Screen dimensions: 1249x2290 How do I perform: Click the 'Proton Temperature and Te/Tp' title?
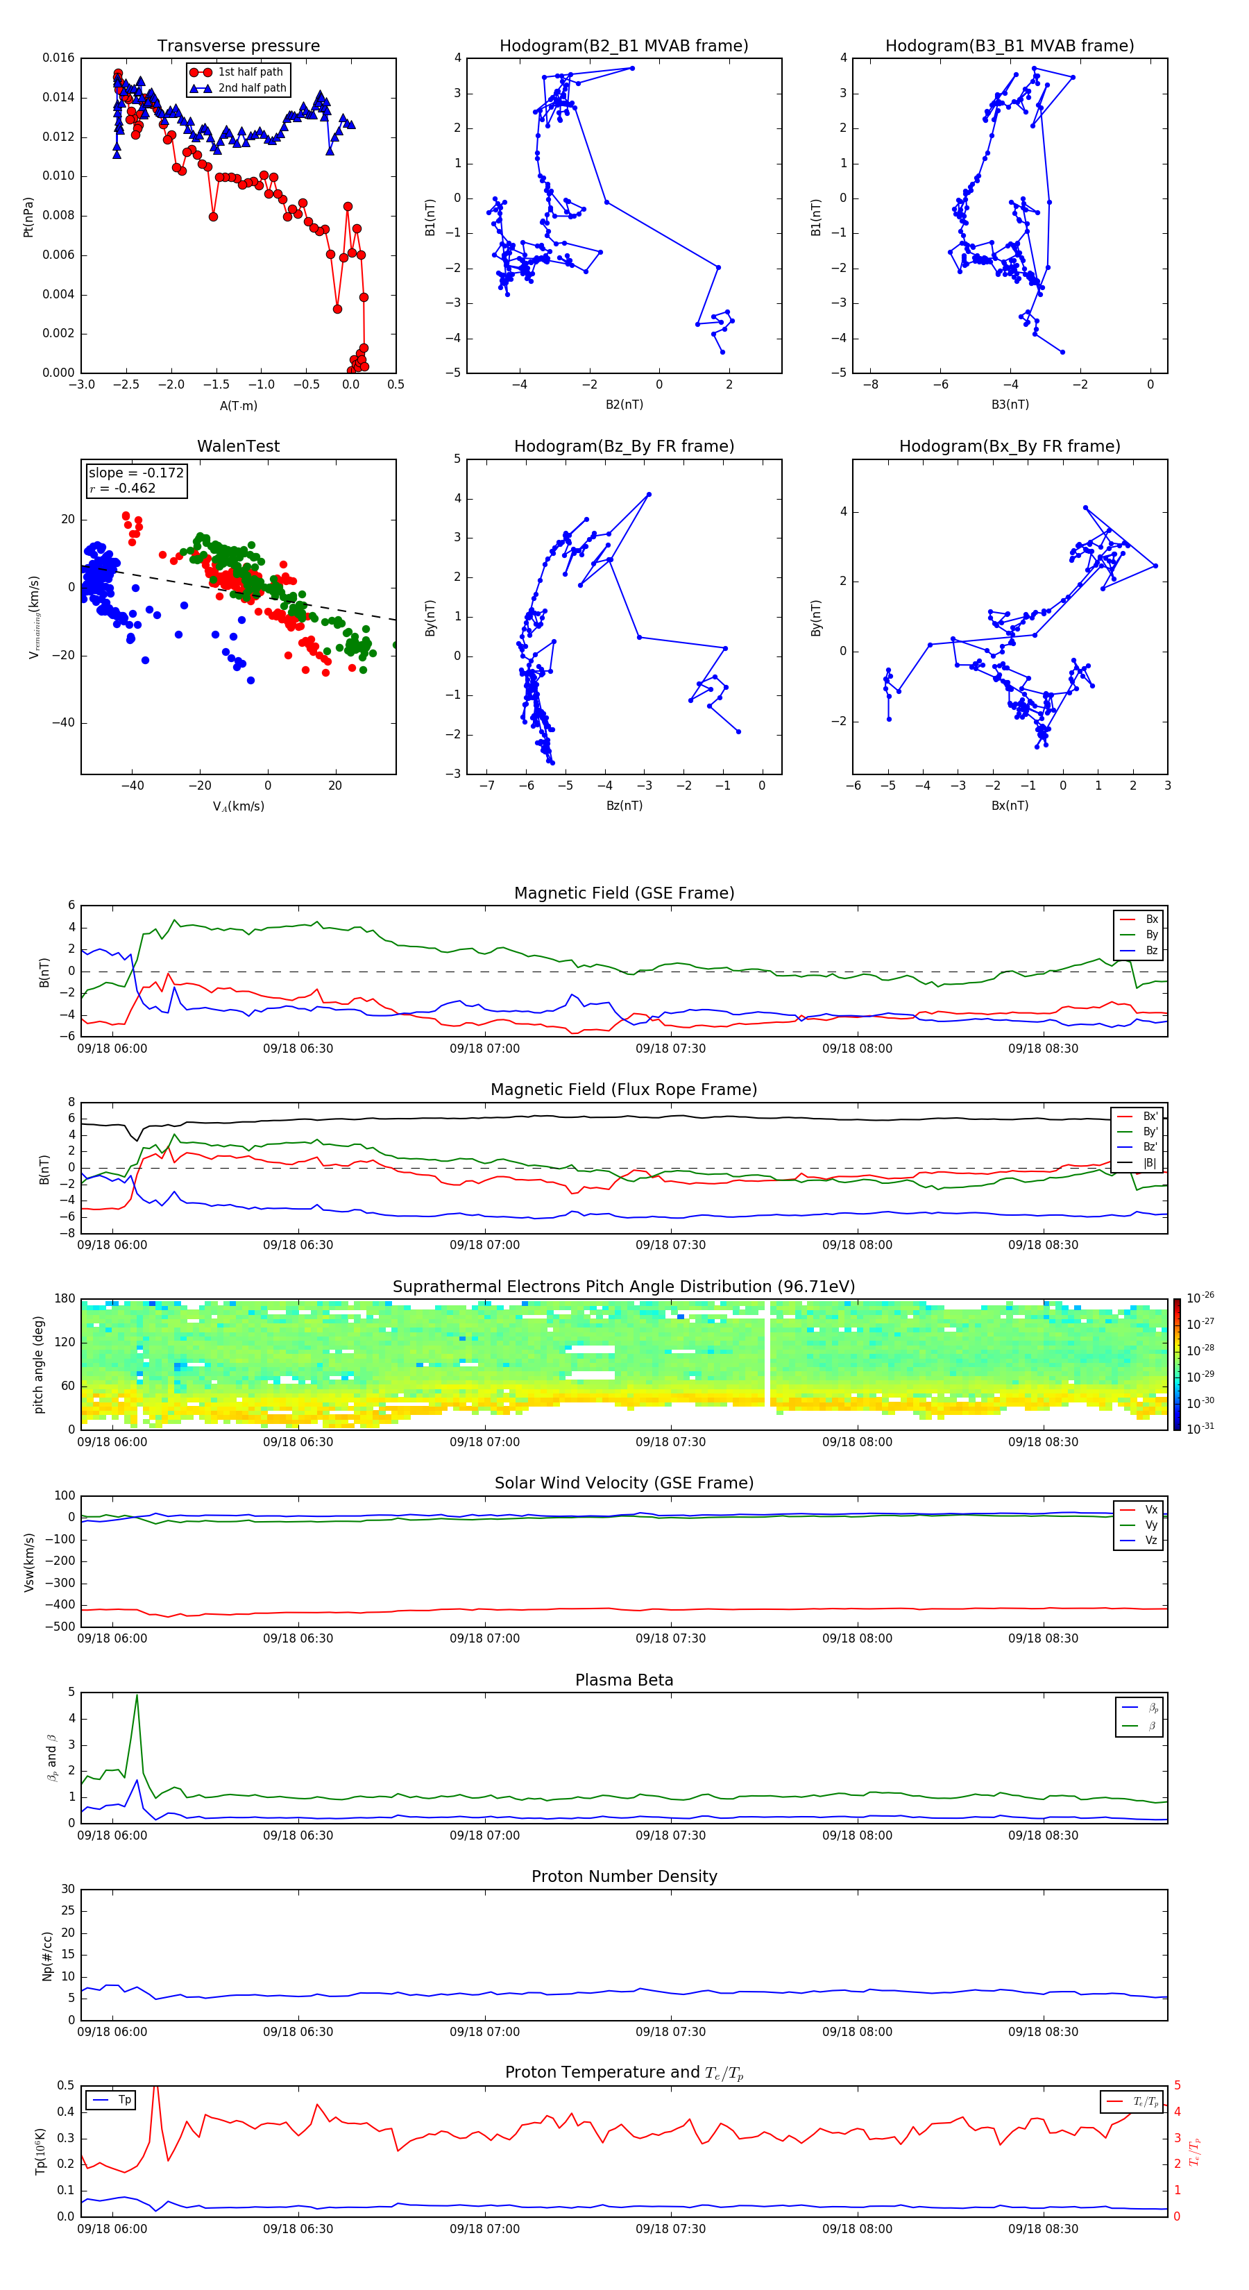(624, 2073)
